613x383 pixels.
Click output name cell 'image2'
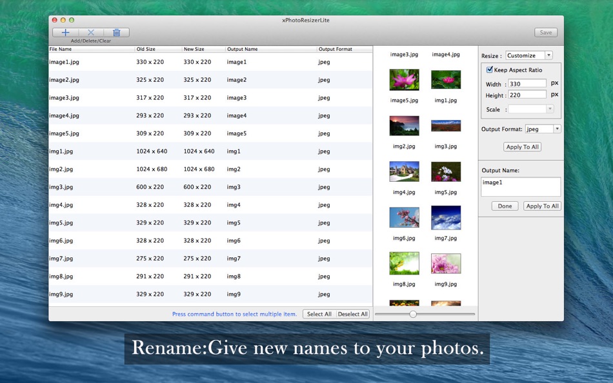click(237, 80)
